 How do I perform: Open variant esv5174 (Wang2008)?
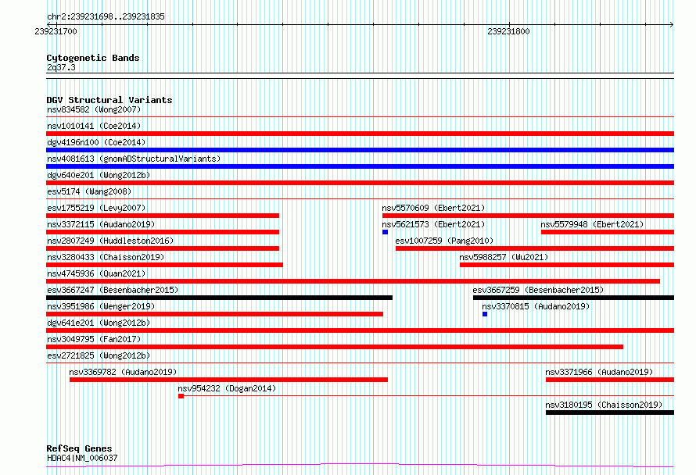[89, 191]
